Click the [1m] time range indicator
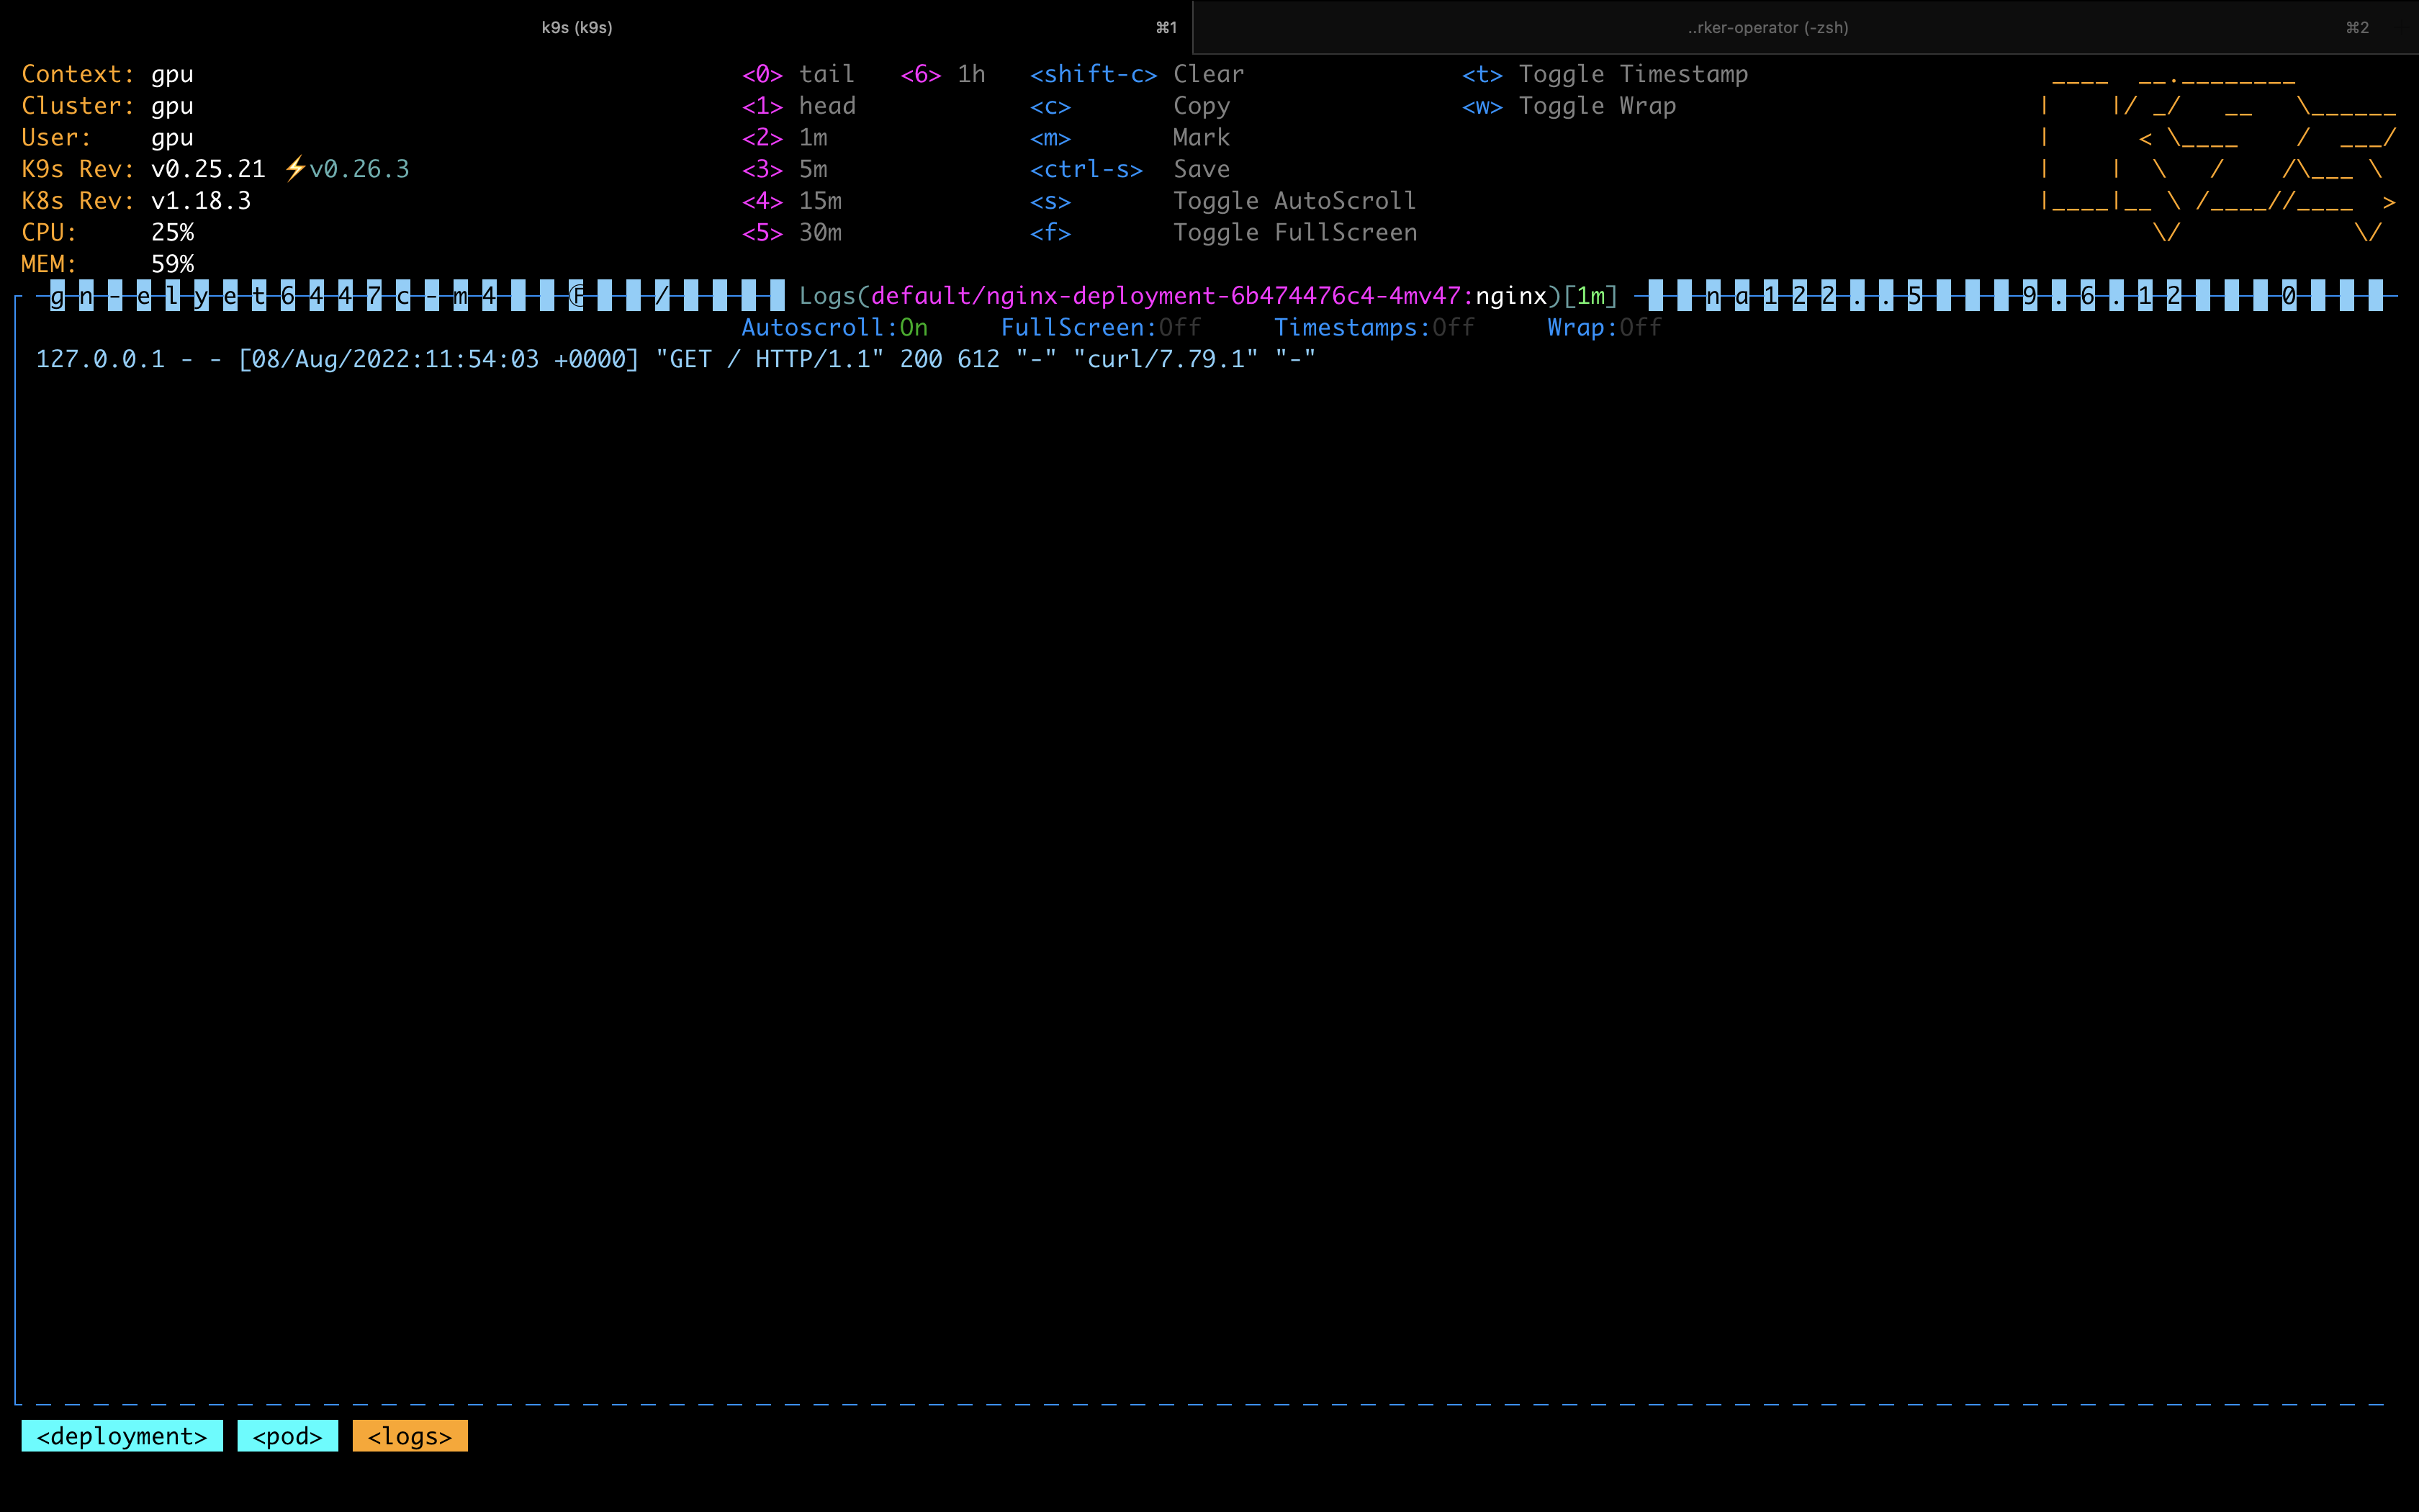The height and width of the screenshot is (1512, 2419). pyautogui.click(x=1590, y=296)
